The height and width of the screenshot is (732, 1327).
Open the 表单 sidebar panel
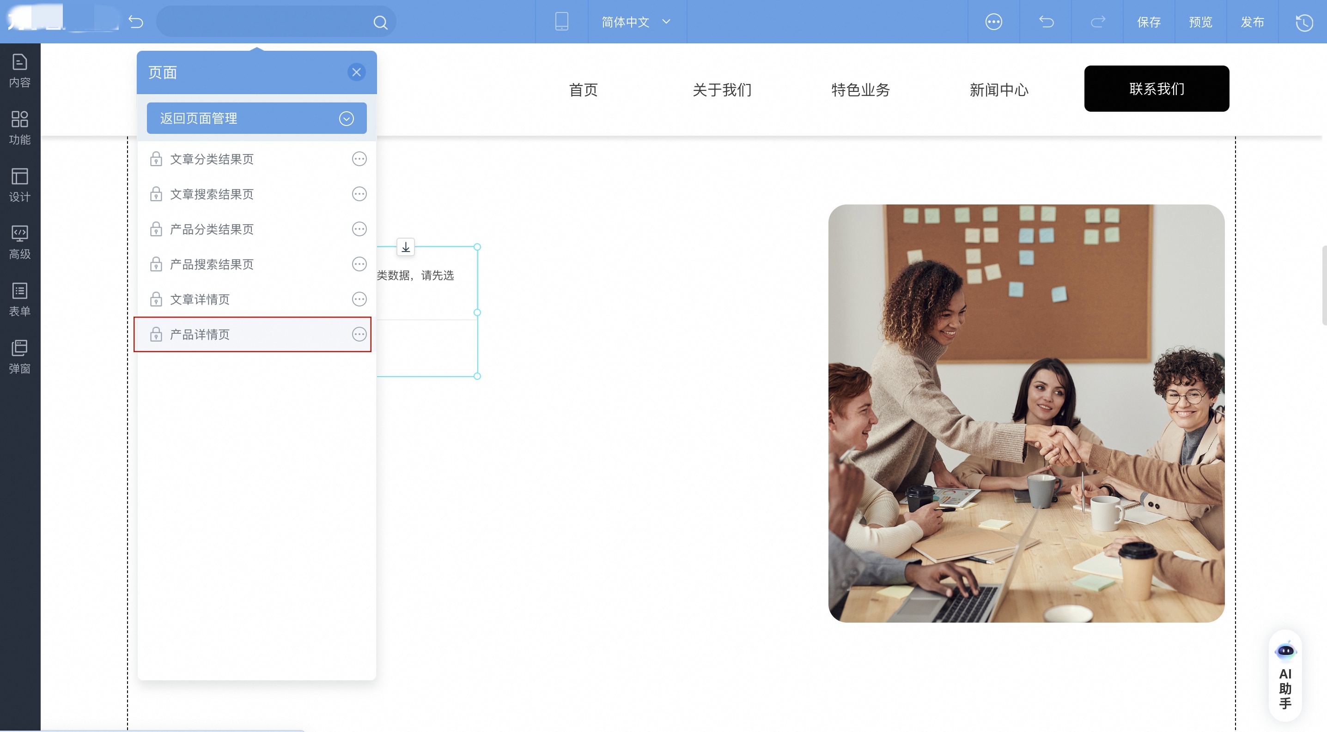[x=19, y=300]
